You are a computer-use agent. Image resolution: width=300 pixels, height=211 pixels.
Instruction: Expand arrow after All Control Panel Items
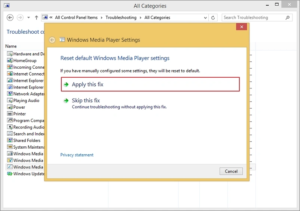(x=102, y=18)
